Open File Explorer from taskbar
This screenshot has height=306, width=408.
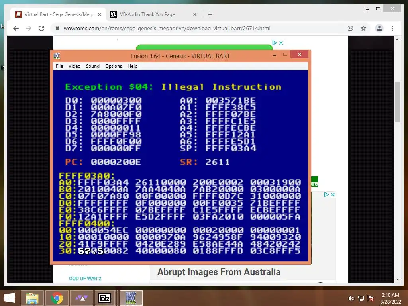[32, 298]
